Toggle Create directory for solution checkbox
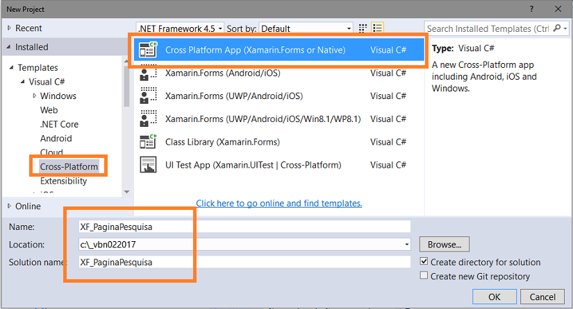573x309 pixels. coord(424,261)
